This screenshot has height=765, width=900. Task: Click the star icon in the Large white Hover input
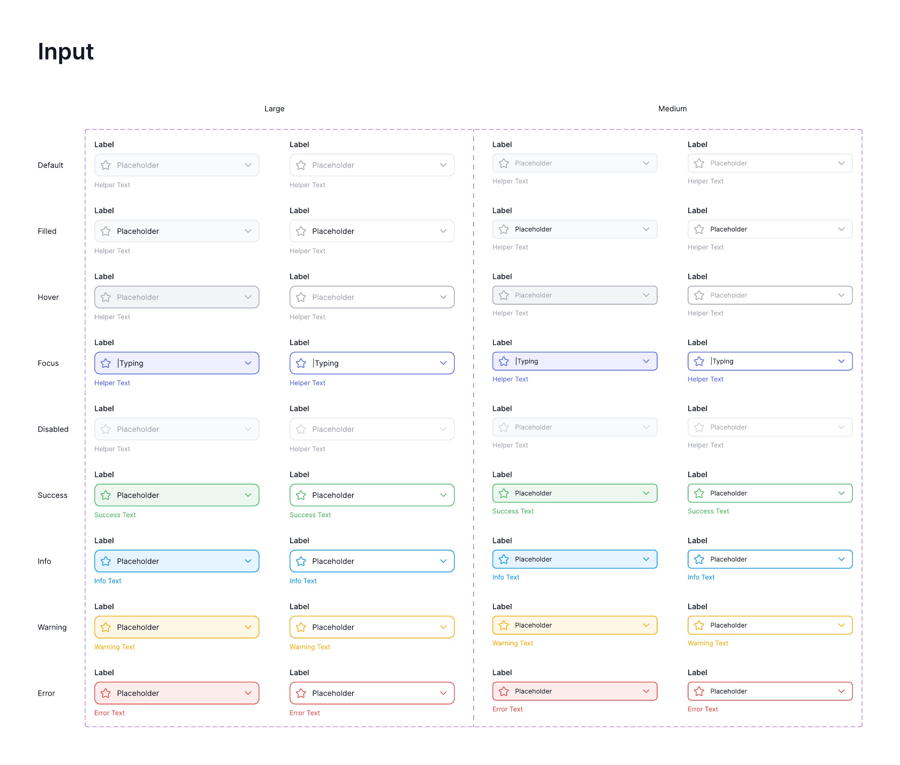pos(301,297)
